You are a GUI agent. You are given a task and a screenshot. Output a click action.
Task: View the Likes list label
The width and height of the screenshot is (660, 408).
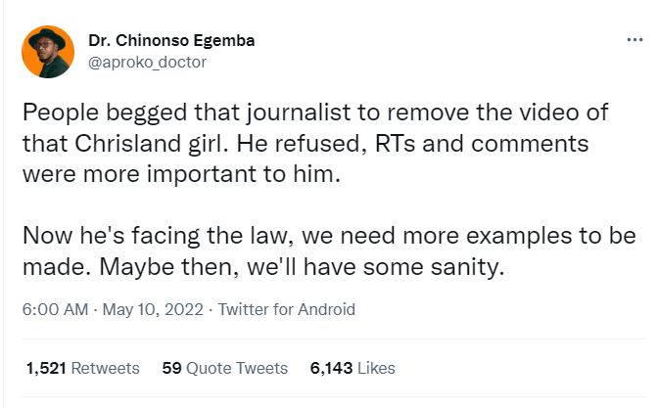377,369
